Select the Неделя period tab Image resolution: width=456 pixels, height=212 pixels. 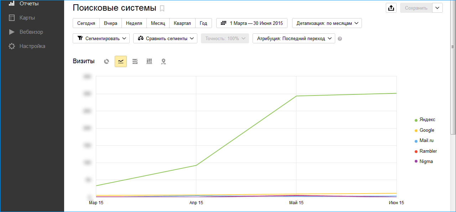(x=134, y=23)
